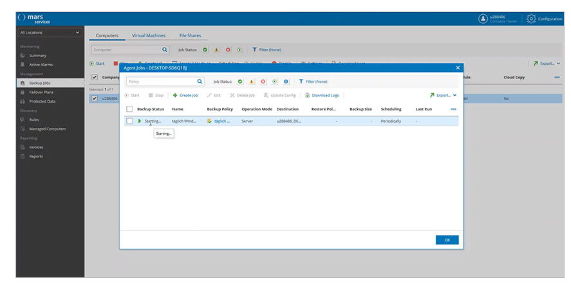Filter dialog jobs by running status icon

click(274, 82)
